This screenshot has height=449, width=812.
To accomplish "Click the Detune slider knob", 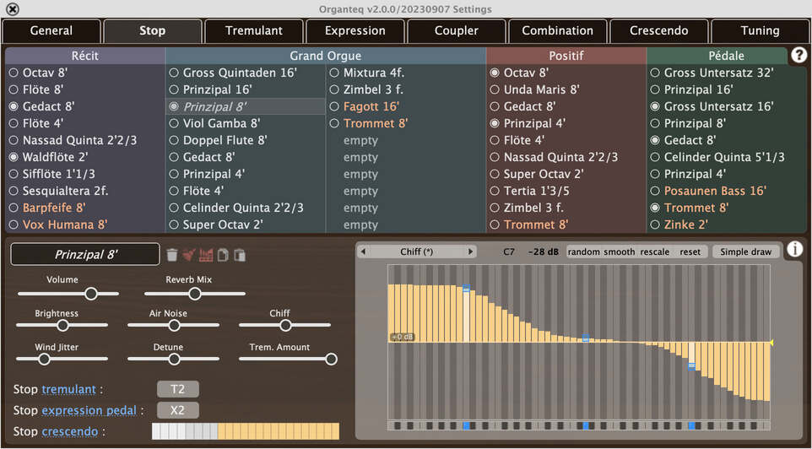I will [x=174, y=359].
